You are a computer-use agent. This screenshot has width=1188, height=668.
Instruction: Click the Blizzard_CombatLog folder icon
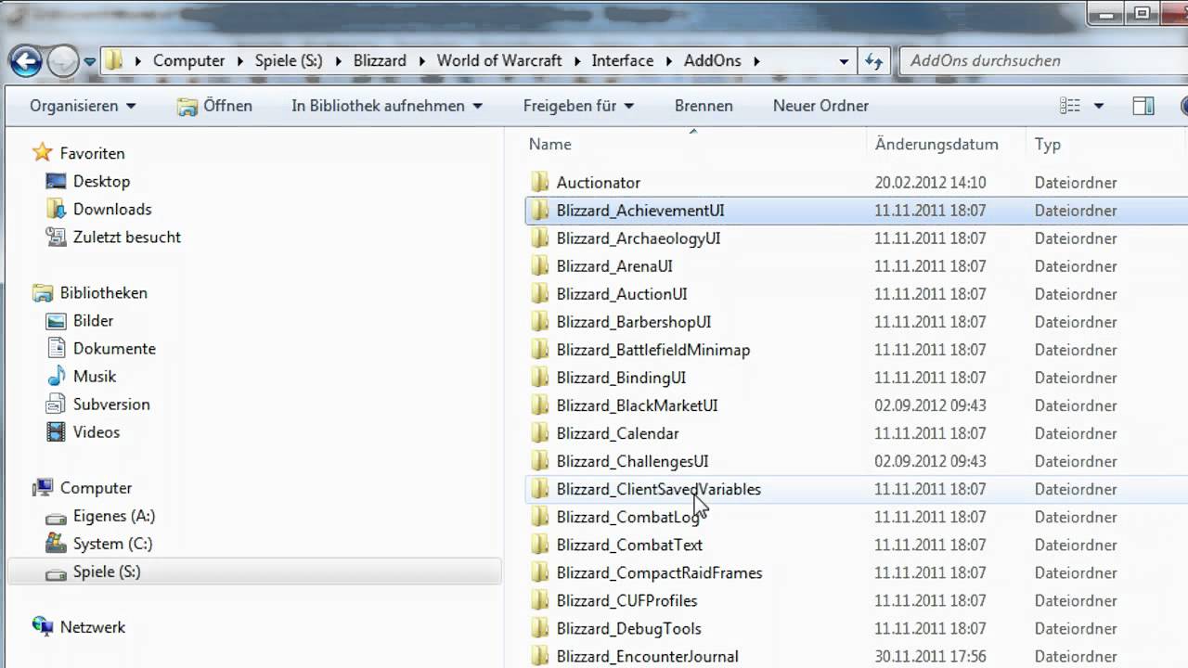540,517
